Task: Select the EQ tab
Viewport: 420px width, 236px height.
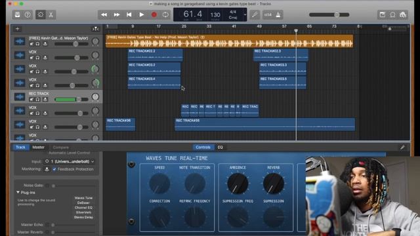Action: [220, 147]
